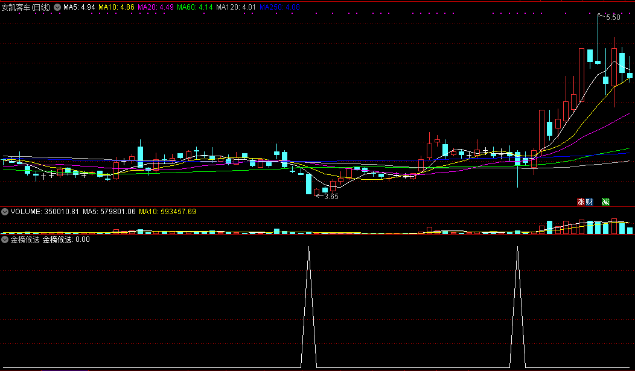Click the 5.50 high price label
The image size is (635, 371).
[x=613, y=17]
